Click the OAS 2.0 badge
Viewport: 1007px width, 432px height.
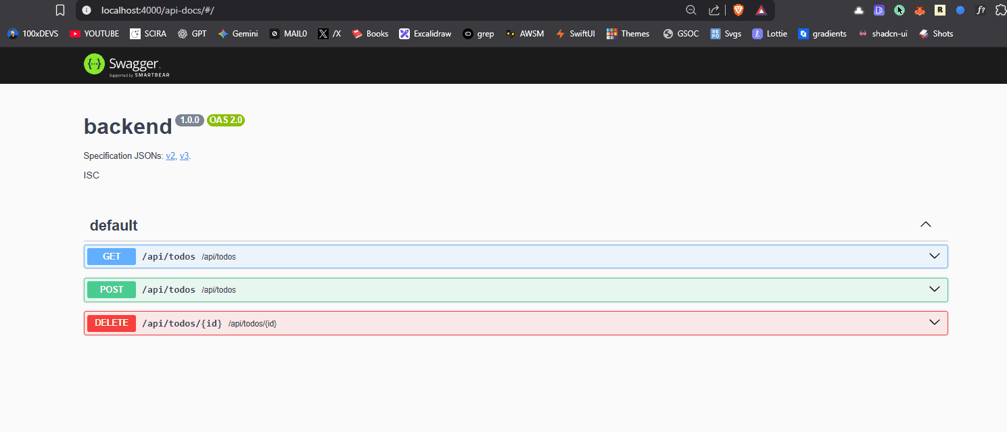point(225,120)
